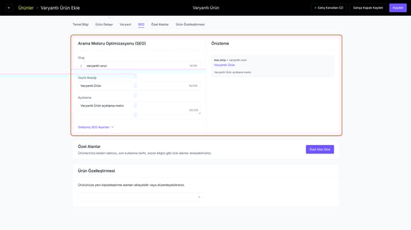Click Satışa Kapalı Kaydet button

pyautogui.click(x=368, y=8)
